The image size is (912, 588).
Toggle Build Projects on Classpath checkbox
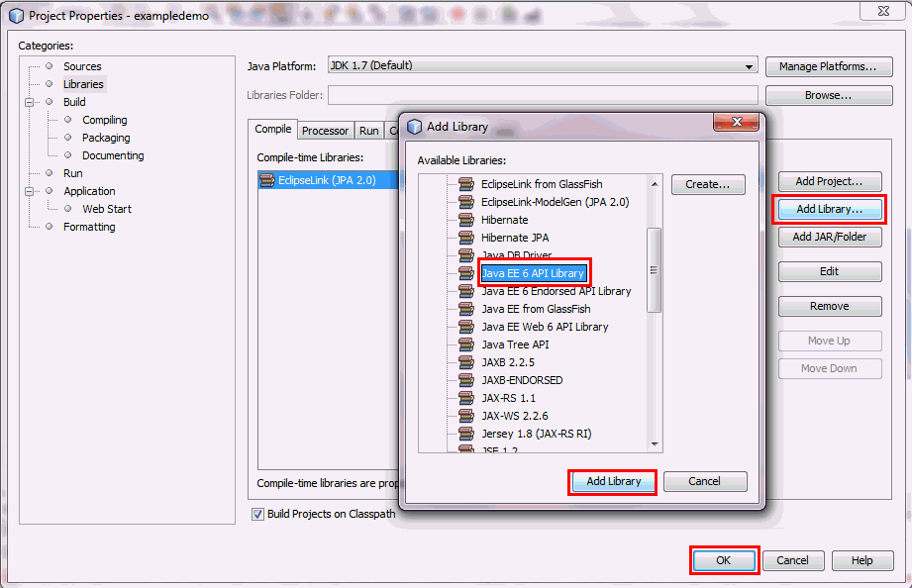point(257,514)
